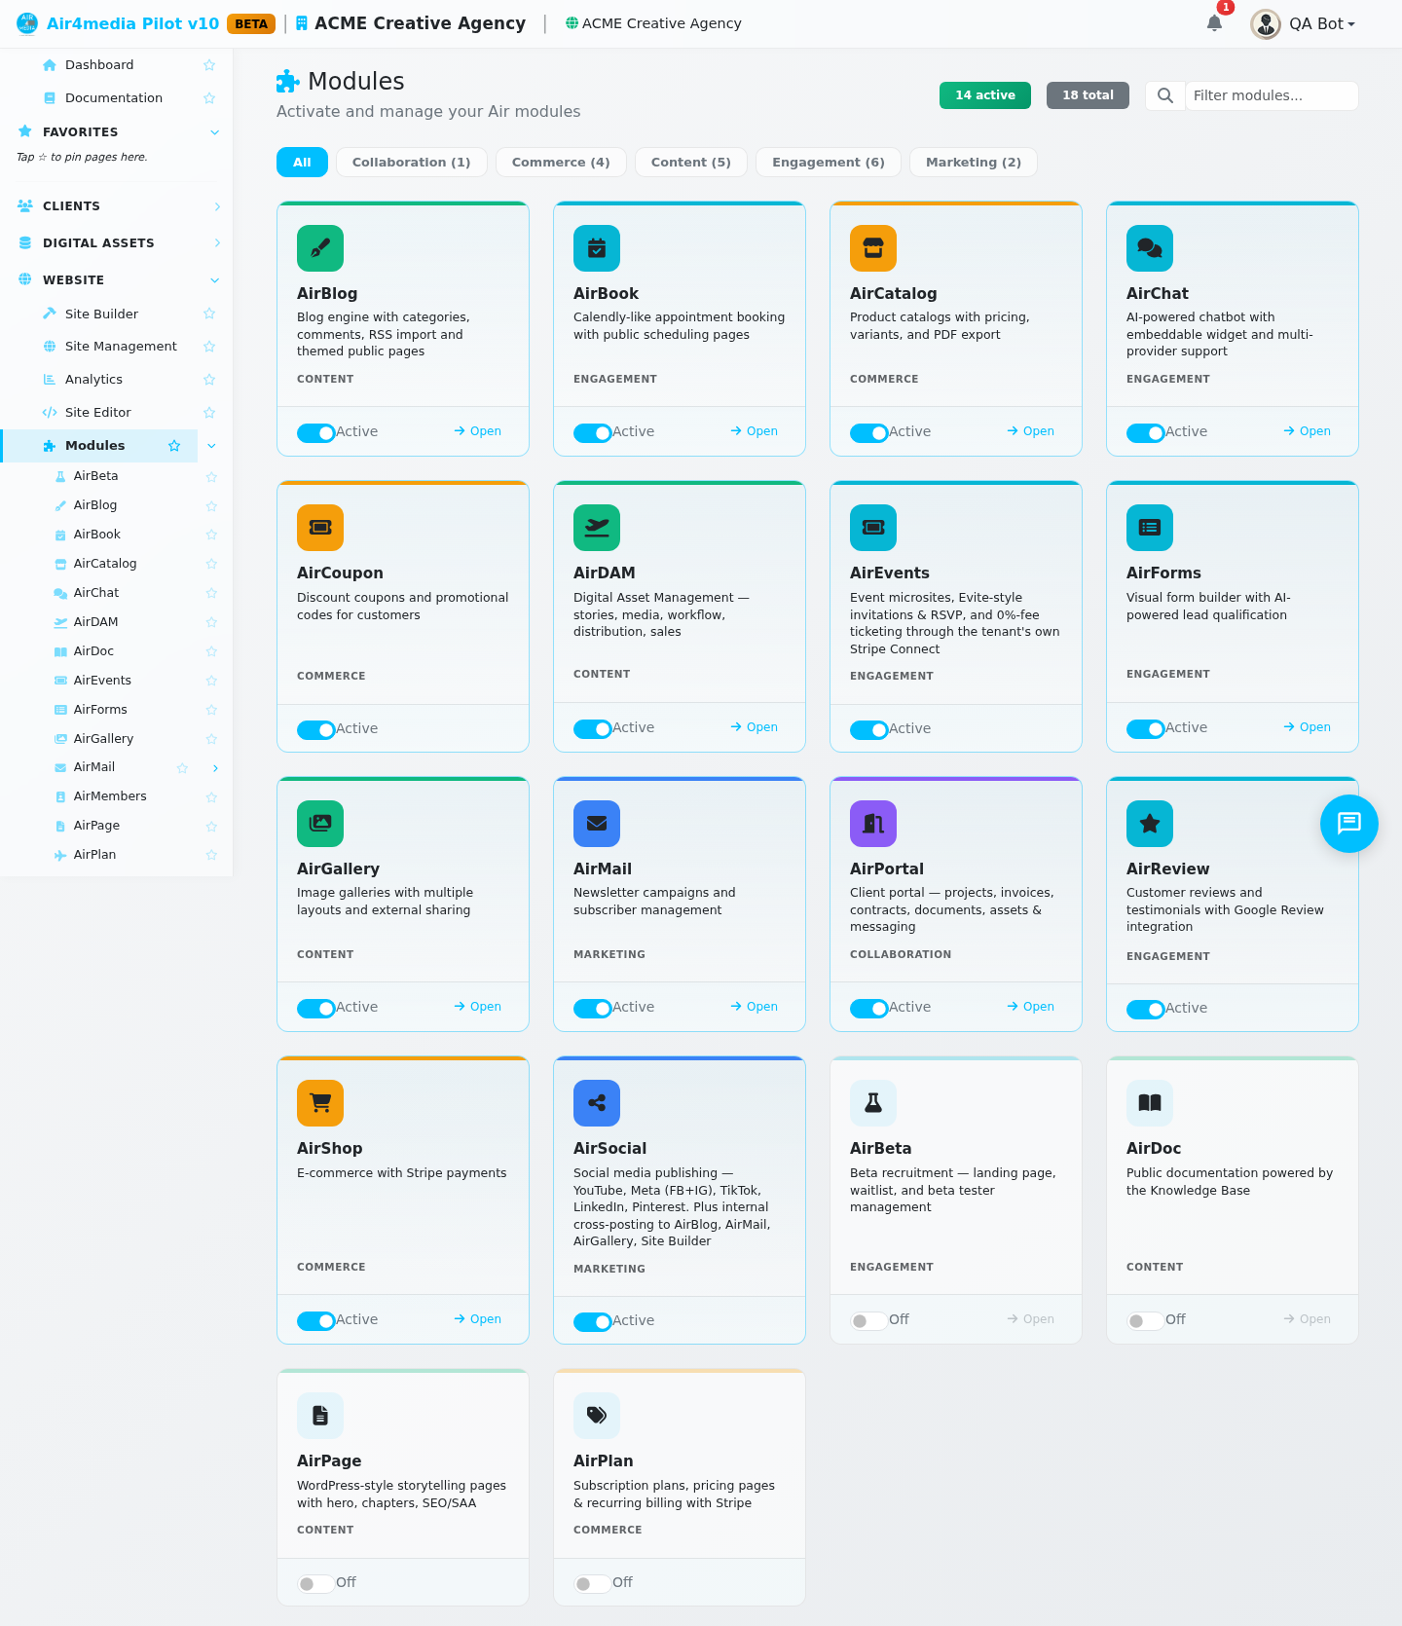
Task: Click the AirChat speech bubbles card icon
Action: click(x=1150, y=248)
